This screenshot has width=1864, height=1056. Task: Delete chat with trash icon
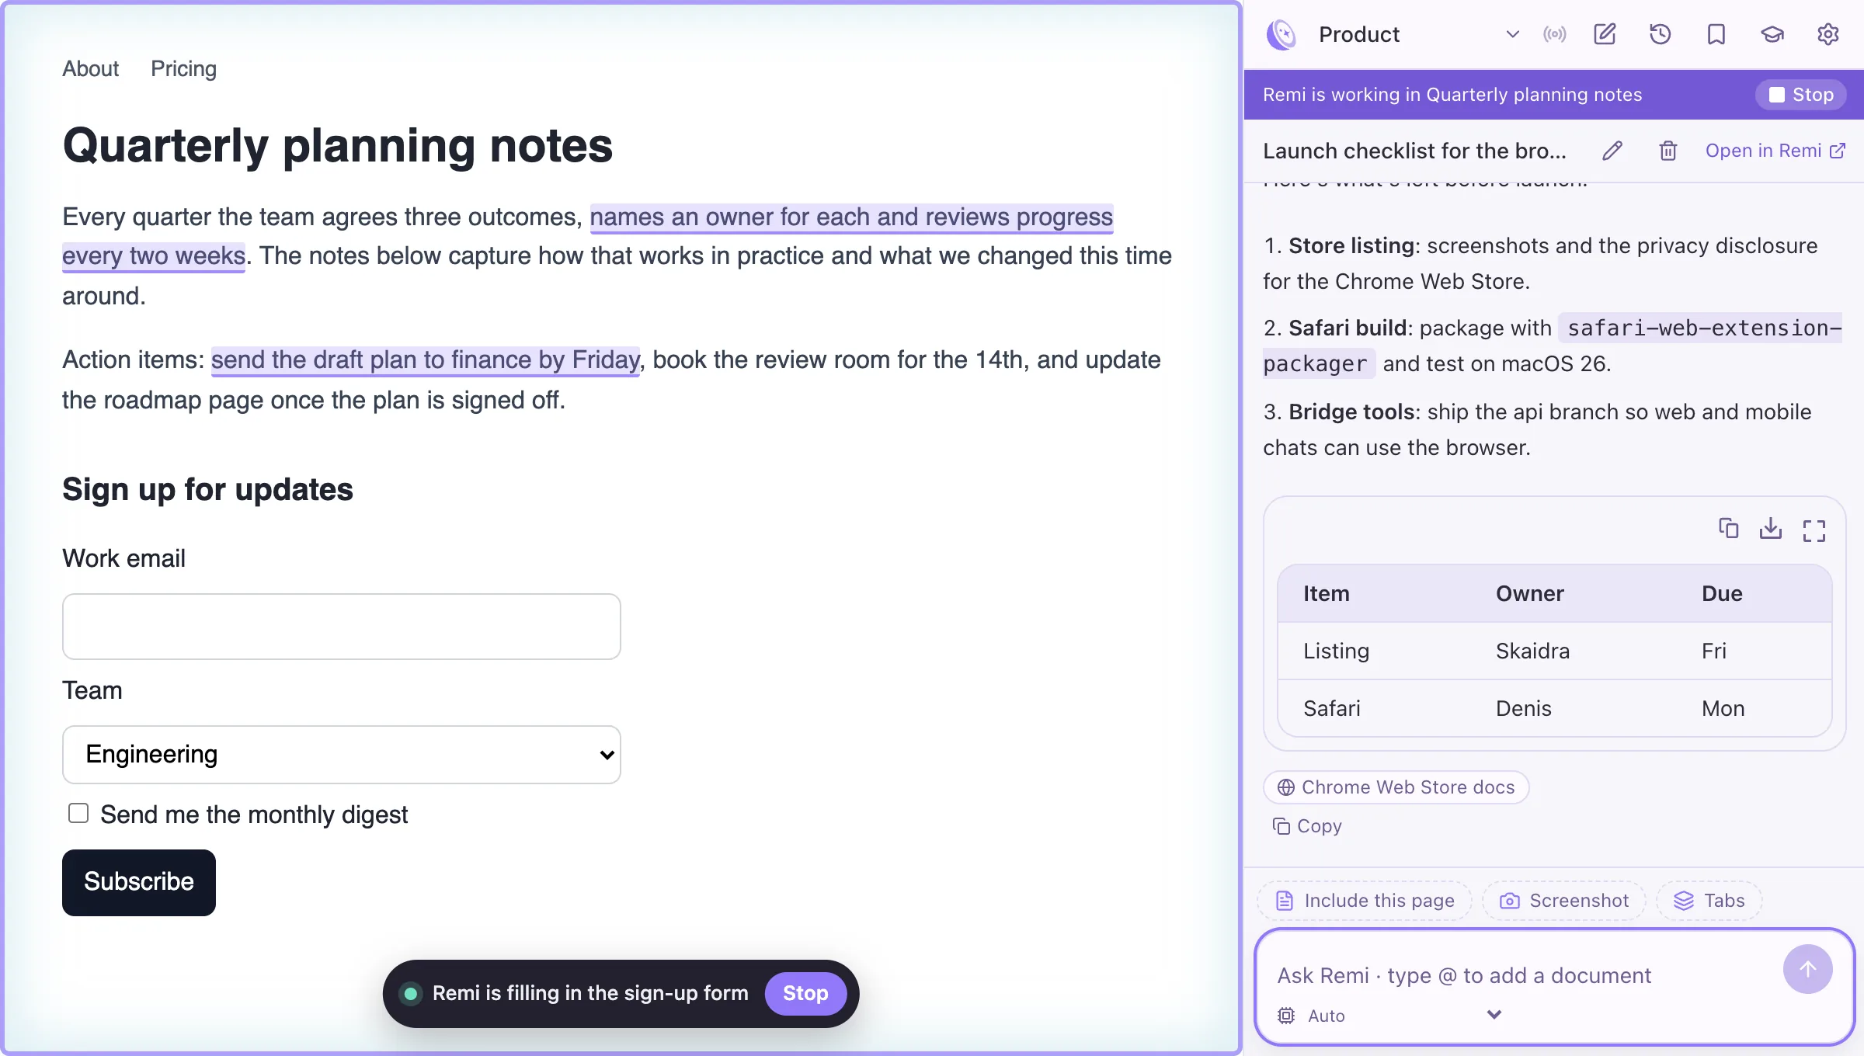coord(1668,151)
